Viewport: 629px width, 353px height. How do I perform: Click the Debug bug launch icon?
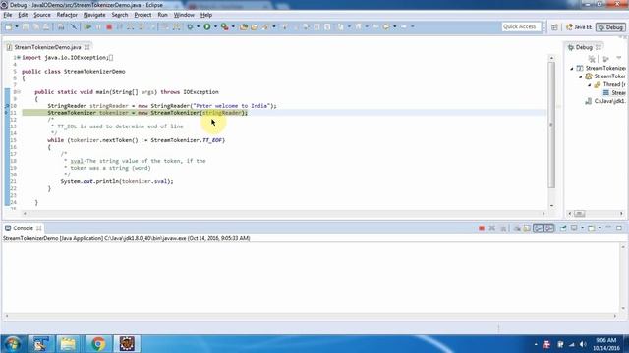tap(190, 26)
